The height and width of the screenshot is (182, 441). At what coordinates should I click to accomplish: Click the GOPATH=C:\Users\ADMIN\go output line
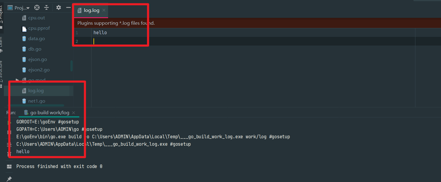[x=59, y=129]
